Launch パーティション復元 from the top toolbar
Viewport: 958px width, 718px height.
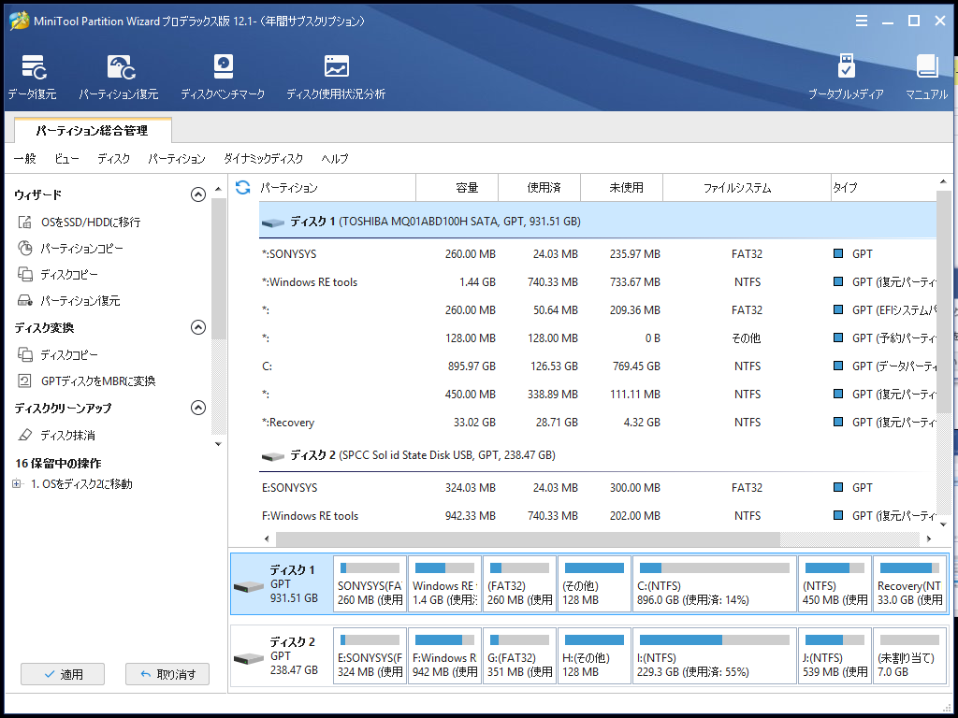[x=119, y=77]
